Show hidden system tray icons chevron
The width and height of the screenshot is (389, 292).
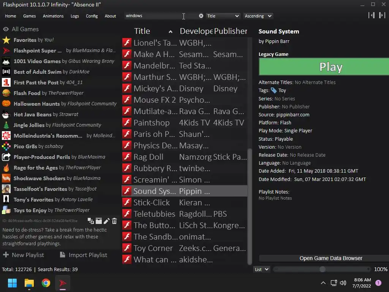(x=323, y=283)
